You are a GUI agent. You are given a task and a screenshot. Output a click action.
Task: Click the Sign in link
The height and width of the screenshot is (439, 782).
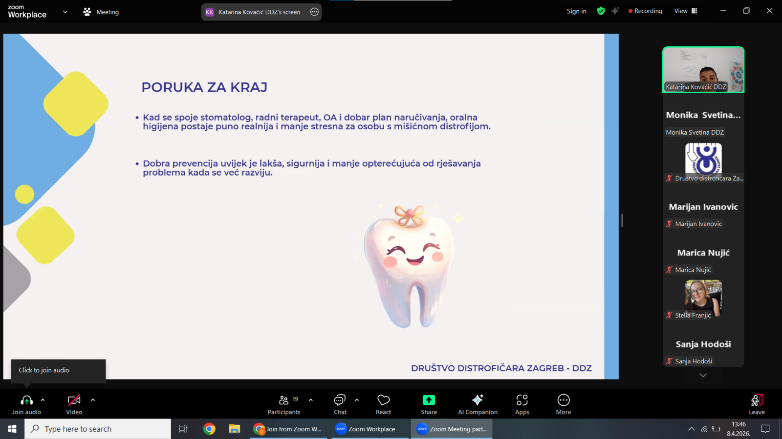(x=576, y=11)
